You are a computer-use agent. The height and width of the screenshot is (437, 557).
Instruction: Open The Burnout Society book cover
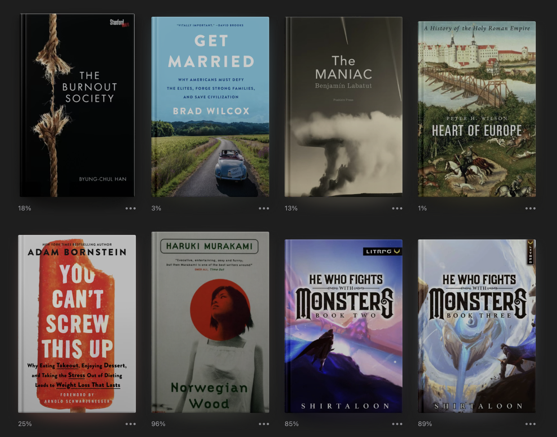click(77, 105)
